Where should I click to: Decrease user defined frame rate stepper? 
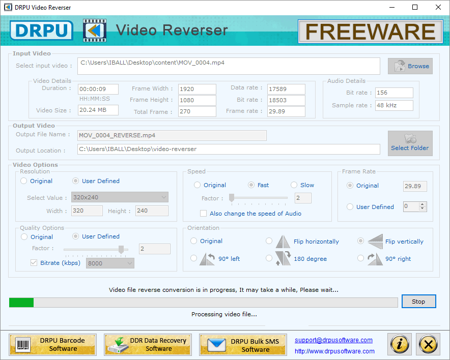coord(422,208)
